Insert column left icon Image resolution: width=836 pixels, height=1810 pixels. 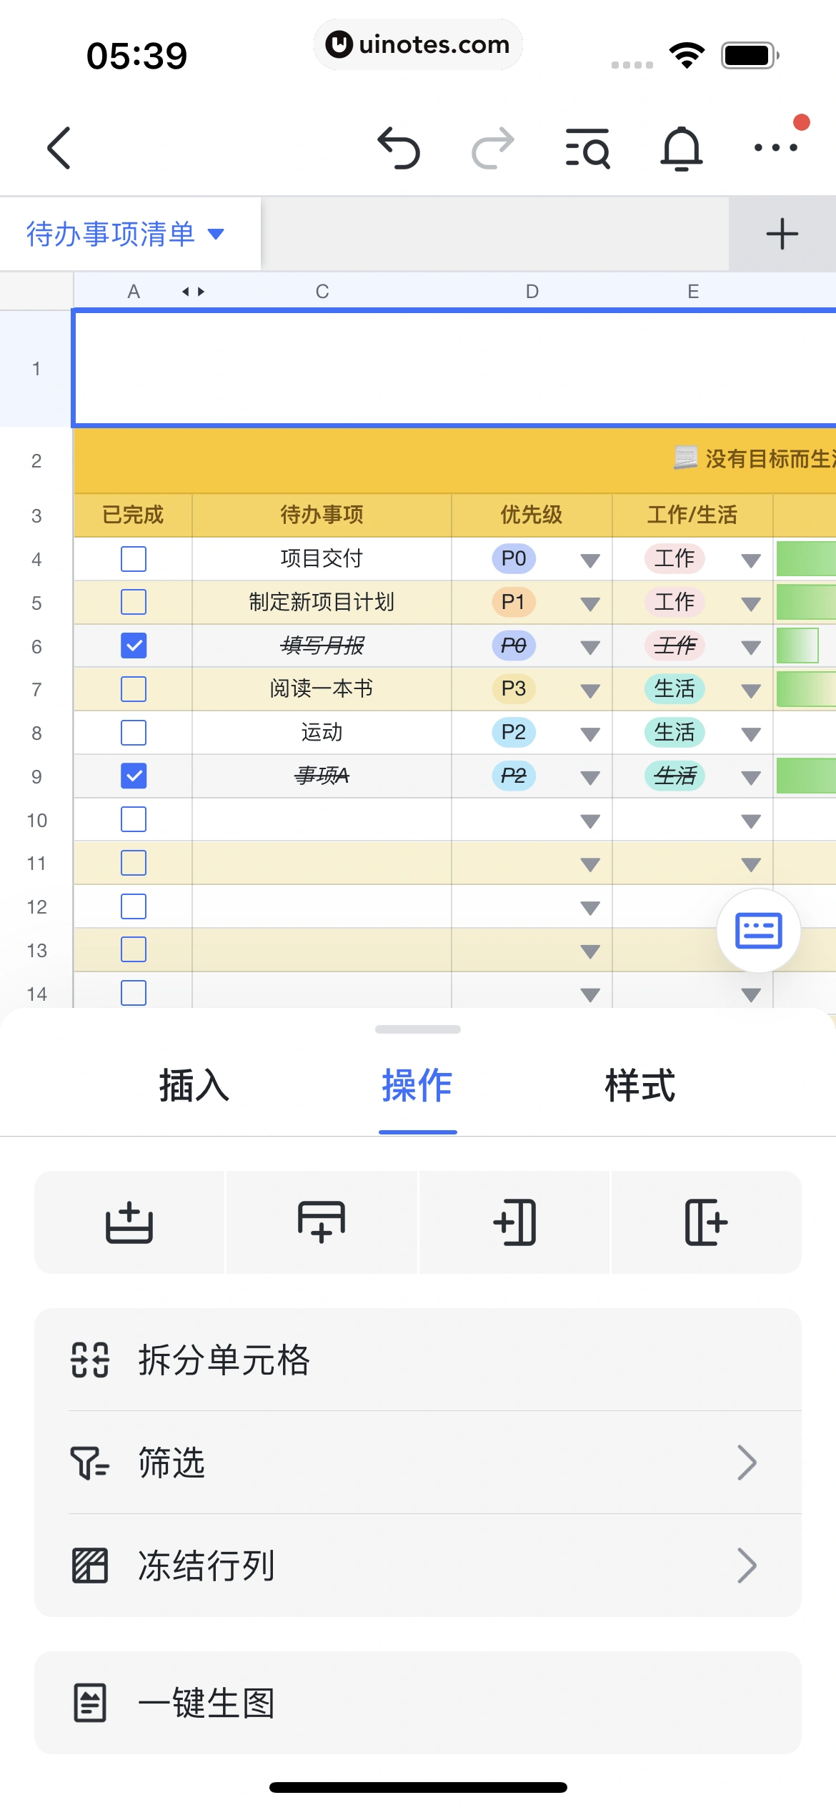[x=514, y=1222]
